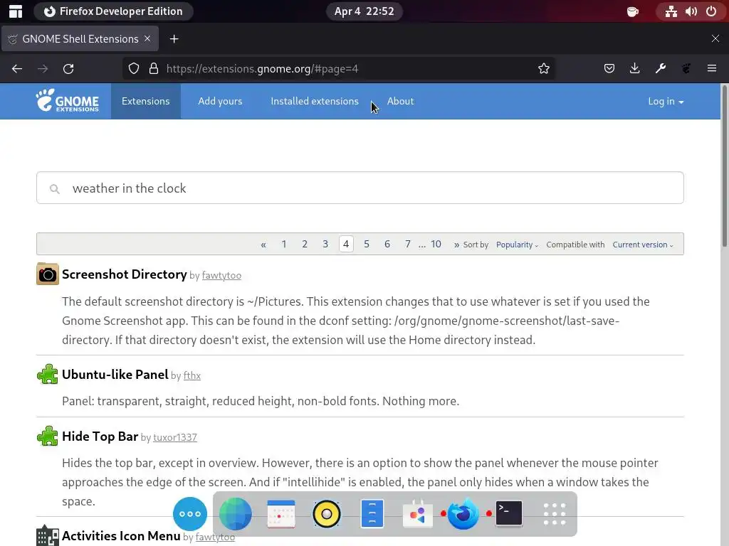The image size is (729, 546).
Task: Open the blue three-dots dock button
Action: 189,514
